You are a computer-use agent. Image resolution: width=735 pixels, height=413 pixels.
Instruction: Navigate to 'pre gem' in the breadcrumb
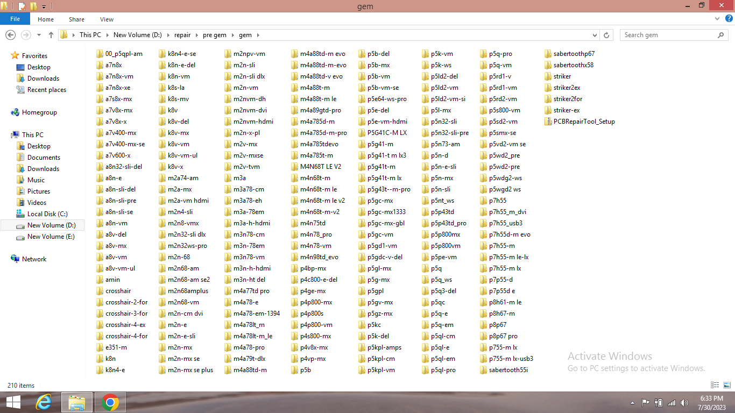(x=214, y=35)
